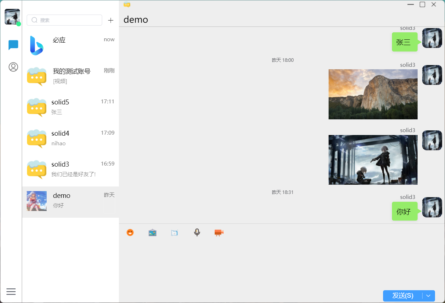Screen dimensions: 445x303
Task: Start a voice recording with microphone icon
Action: pyautogui.click(x=197, y=233)
